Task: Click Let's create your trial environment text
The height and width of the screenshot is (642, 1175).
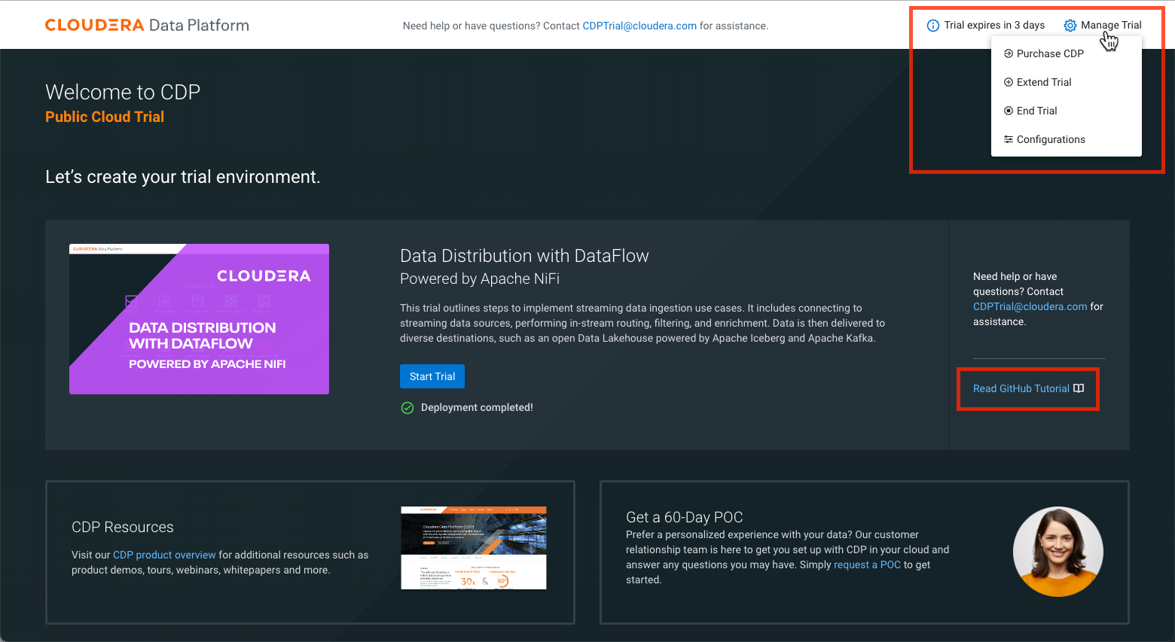Action: coord(183,177)
